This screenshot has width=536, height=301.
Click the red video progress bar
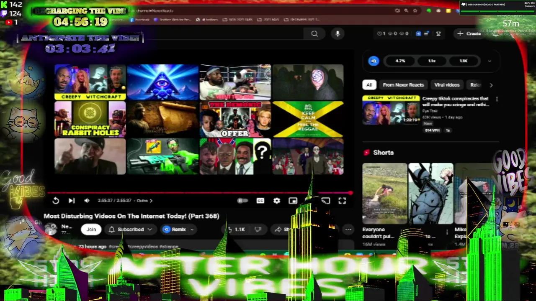tap(200, 193)
